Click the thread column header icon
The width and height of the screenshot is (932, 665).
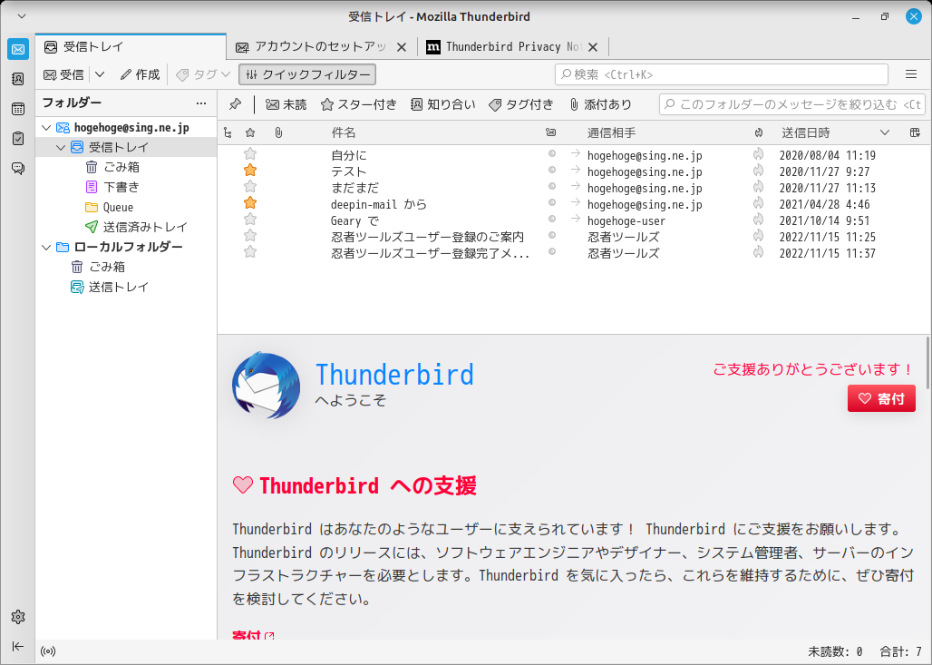tap(228, 132)
